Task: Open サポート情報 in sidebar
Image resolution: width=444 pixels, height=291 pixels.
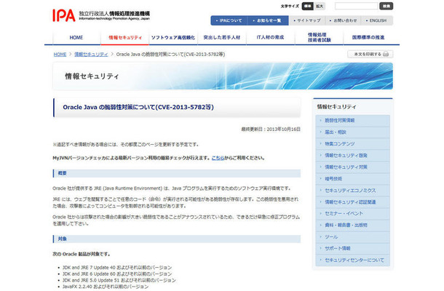Action: (352, 248)
